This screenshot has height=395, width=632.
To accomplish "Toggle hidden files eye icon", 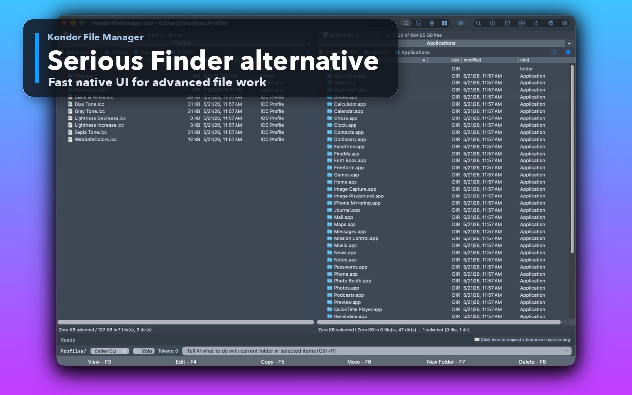I will (461, 23).
